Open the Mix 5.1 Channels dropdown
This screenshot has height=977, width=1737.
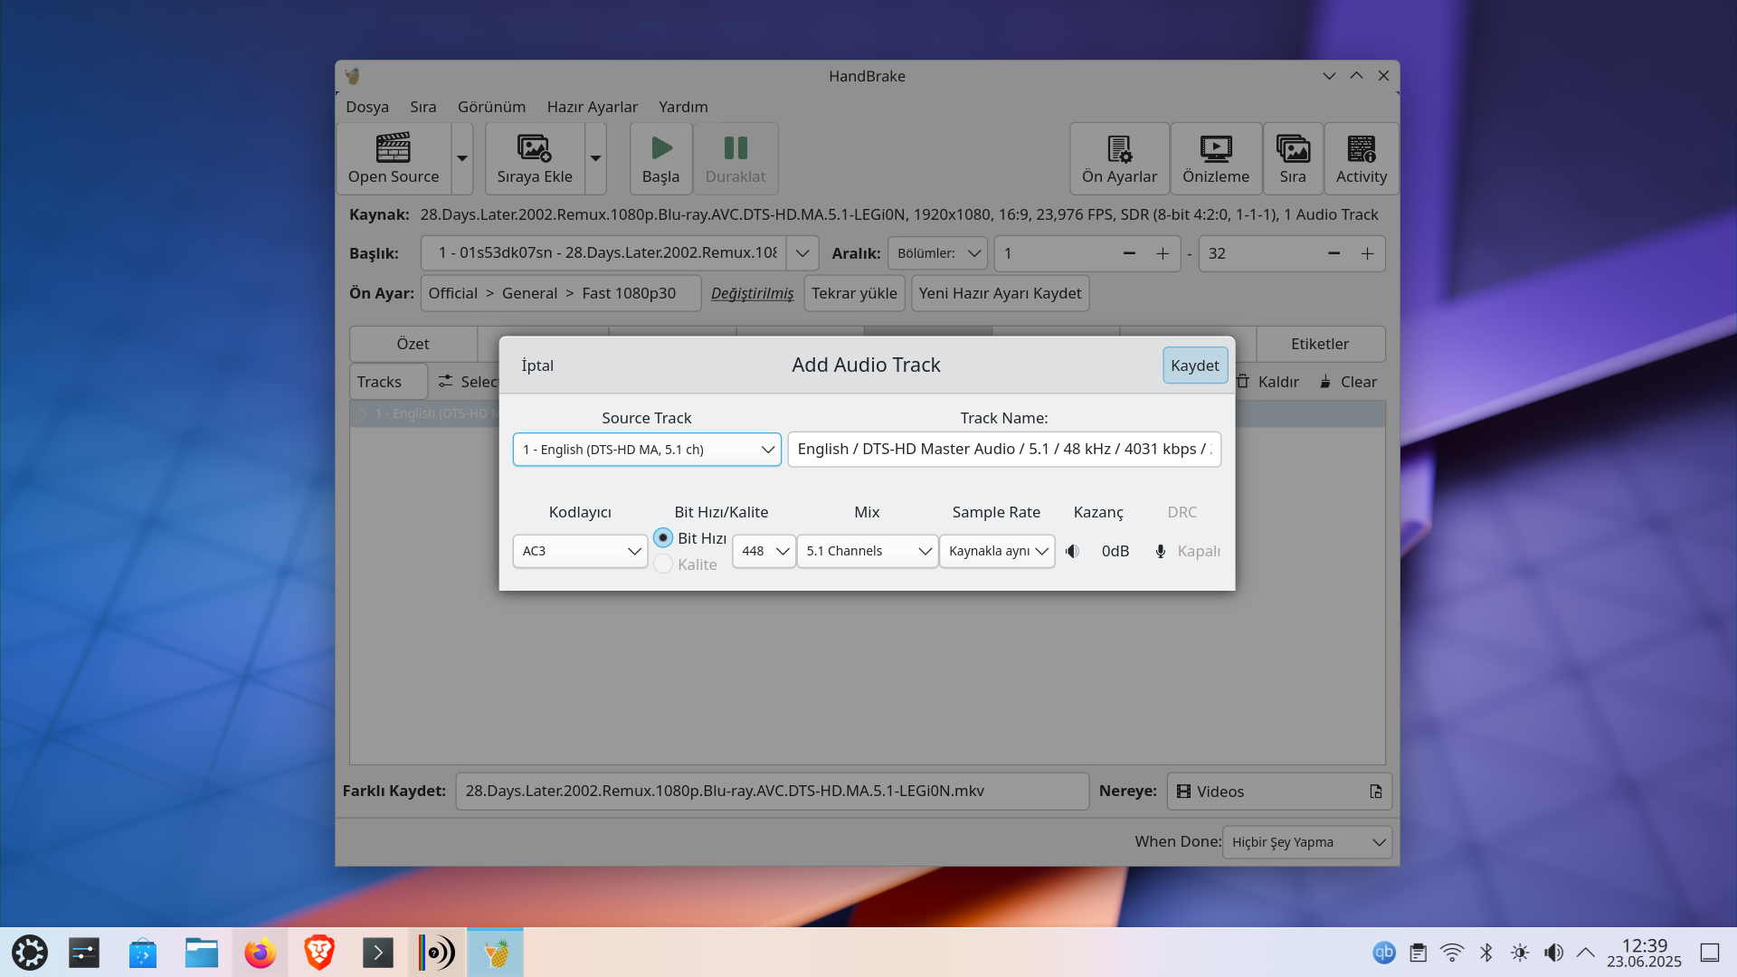tap(868, 551)
